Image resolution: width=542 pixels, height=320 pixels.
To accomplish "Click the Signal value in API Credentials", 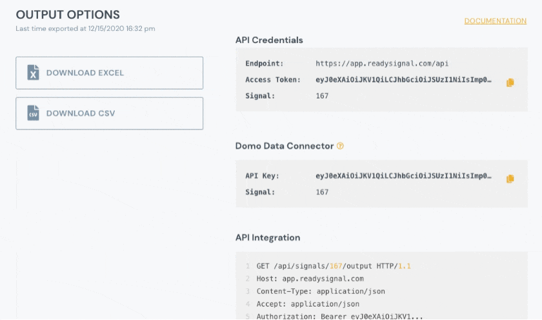I will pos(322,96).
